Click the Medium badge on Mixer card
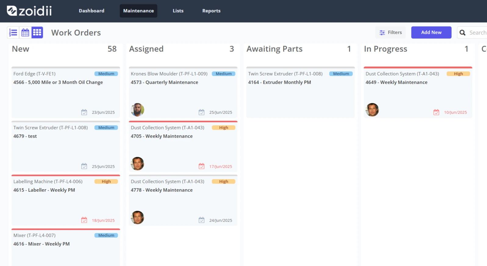The height and width of the screenshot is (266, 487). [x=106, y=235]
